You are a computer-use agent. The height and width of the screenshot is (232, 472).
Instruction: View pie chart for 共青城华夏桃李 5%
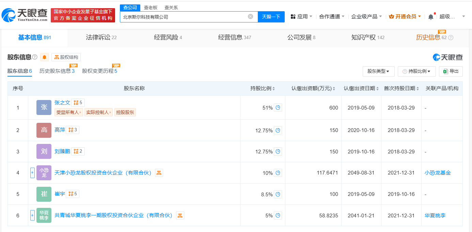(278, 215)
